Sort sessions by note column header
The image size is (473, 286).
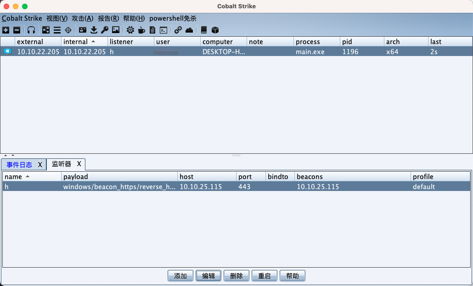click(x=270, y=42)
